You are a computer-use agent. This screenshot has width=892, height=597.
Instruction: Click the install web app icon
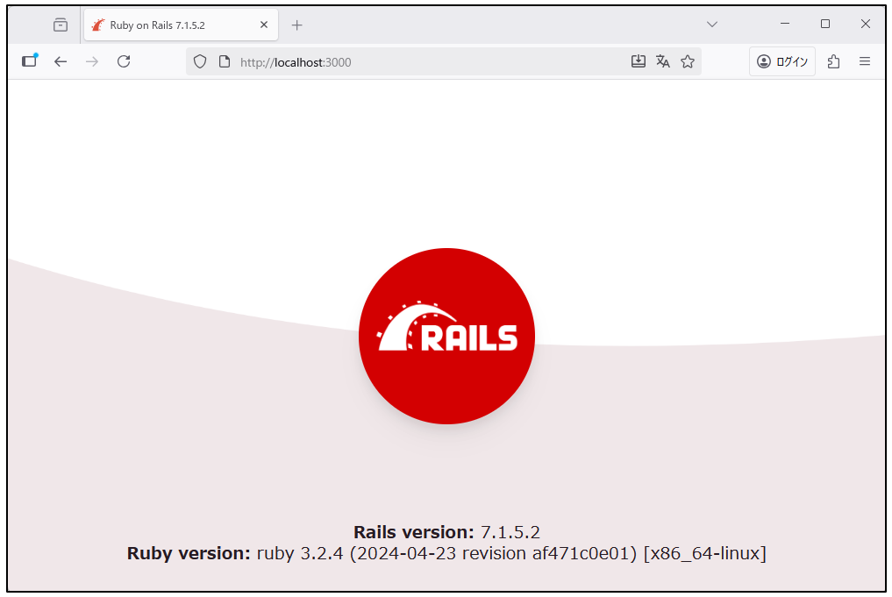tap(639, 61)
